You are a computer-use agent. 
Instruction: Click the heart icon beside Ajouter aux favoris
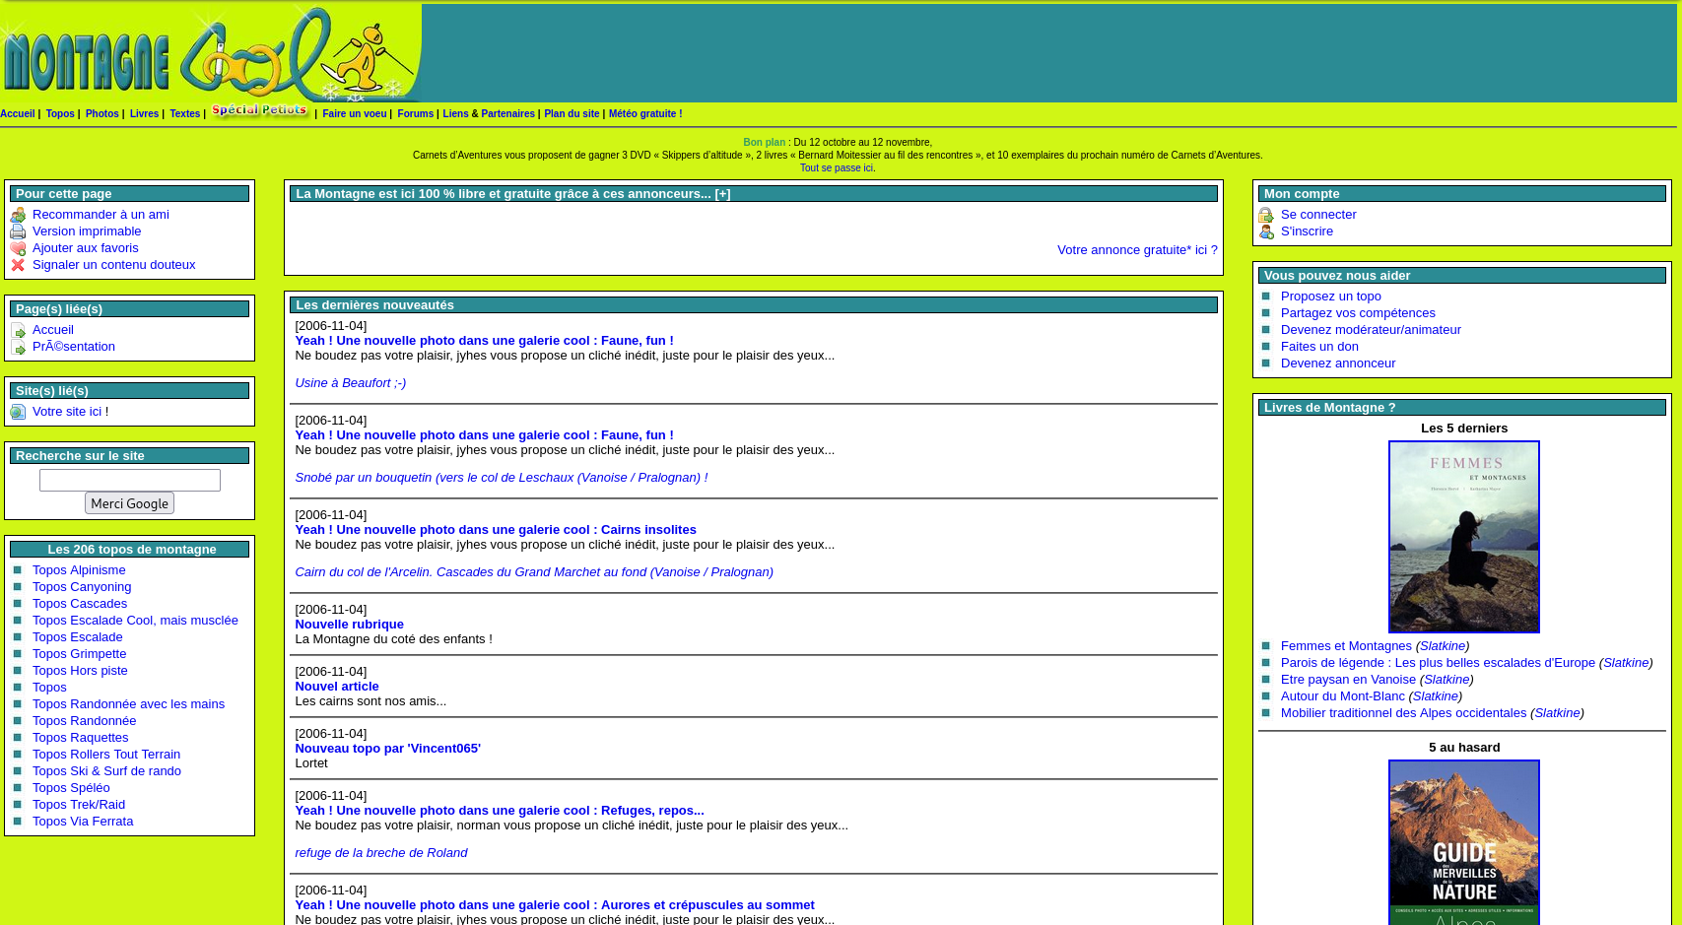pos(18,248)
